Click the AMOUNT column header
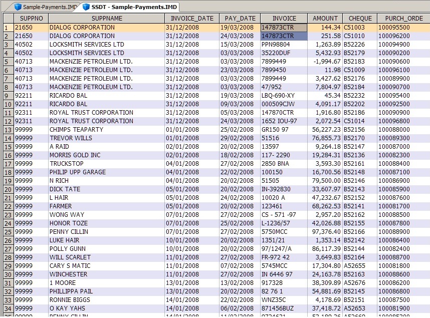The image size is (430, 318). pos(325,19)
